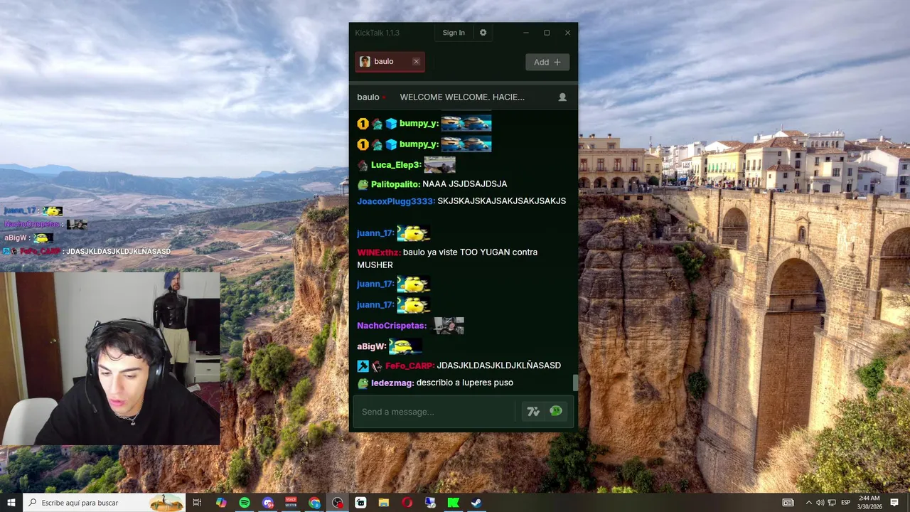Viewport: 910px width, 512px height.
Task: Click message 'NAAA JSJDSAJDSJA'
Action: click(x=464, y=184)
